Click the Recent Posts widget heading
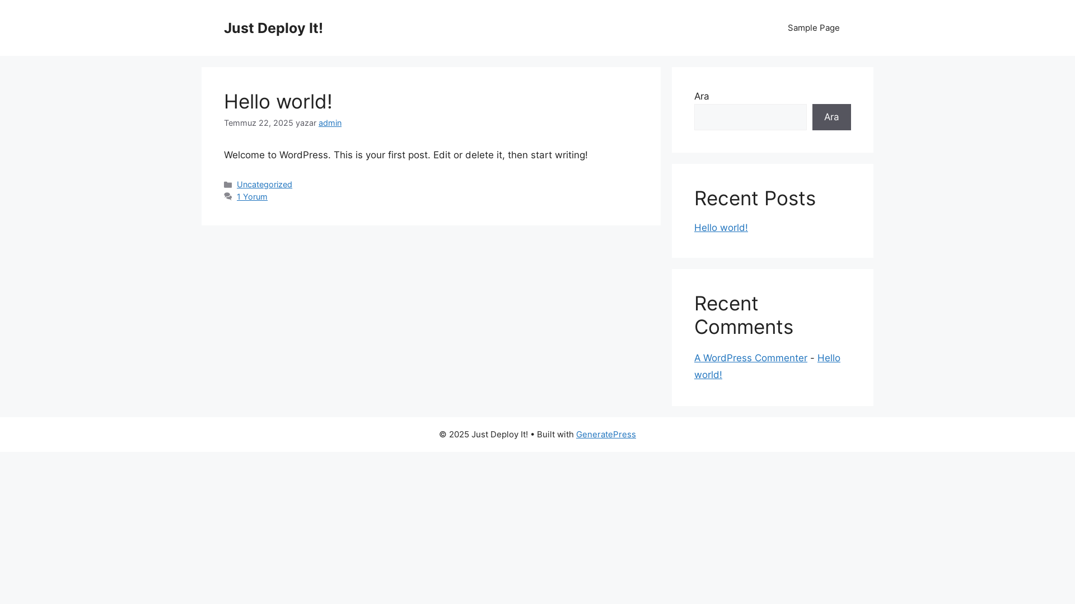Image resolution: width=1075 pixels, height=604 pixels. 755,199
